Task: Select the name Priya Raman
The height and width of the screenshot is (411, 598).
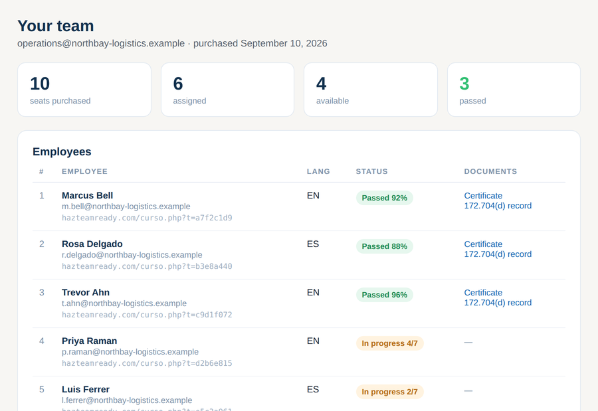Action: point(89,341)
